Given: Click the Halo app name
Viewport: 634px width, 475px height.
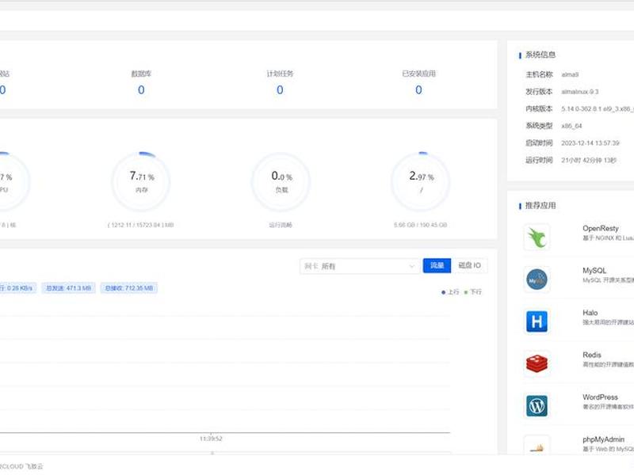Looking at the screenshot, I should [x=590, y=313].
